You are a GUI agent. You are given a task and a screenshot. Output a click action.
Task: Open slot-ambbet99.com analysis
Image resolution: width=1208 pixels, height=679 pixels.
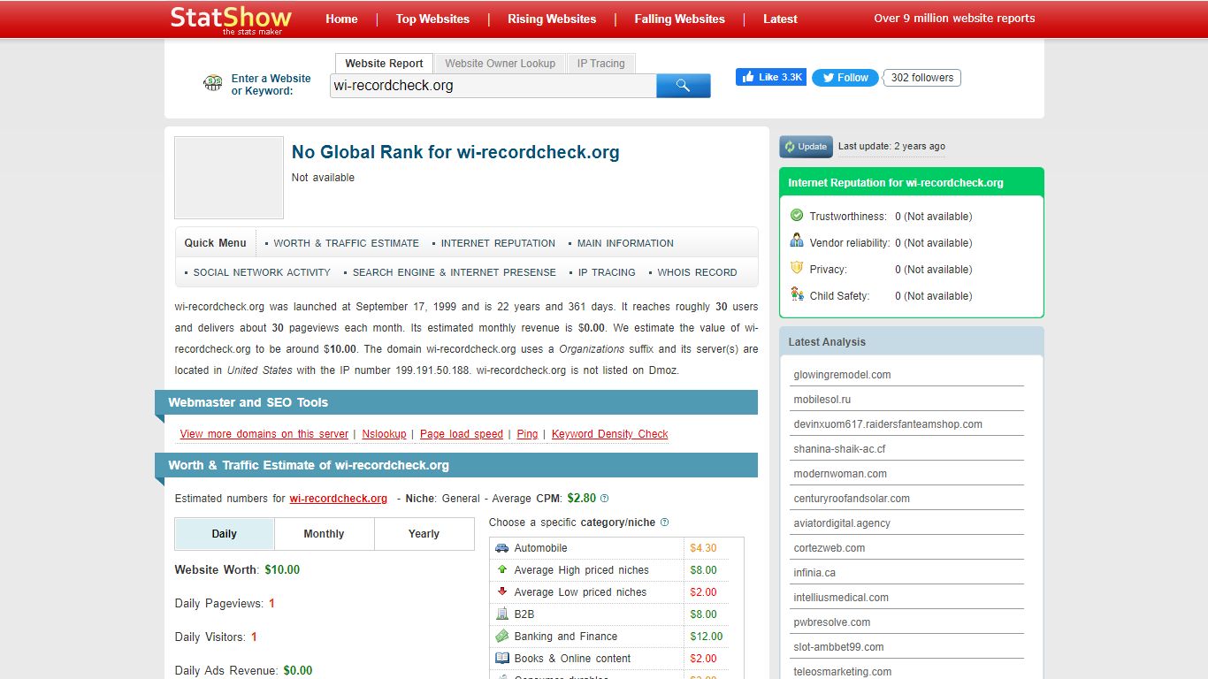(x=838, y=647)
